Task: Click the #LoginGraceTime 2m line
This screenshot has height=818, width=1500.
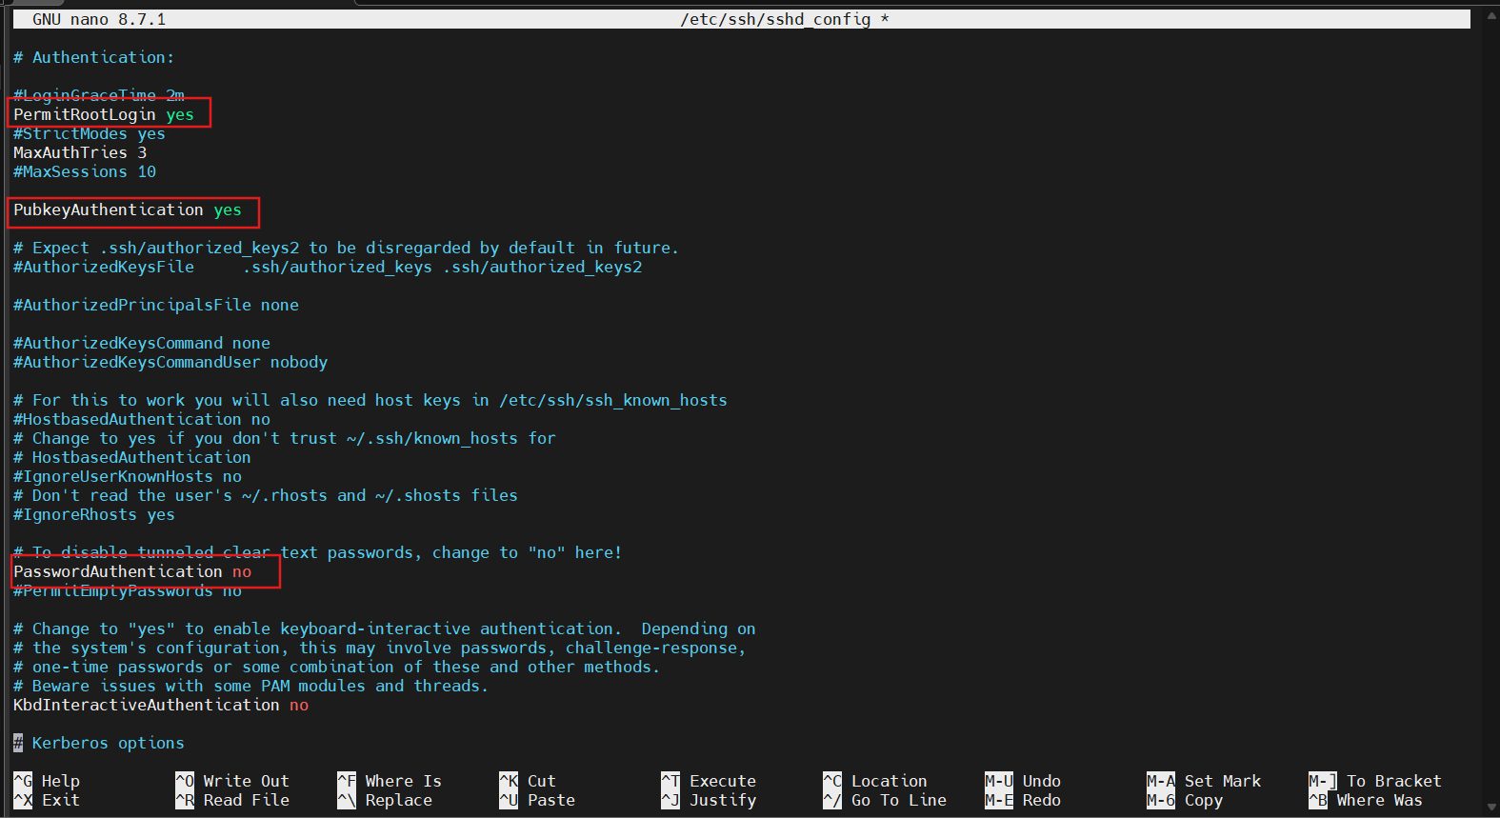Action: pos(99,95)
